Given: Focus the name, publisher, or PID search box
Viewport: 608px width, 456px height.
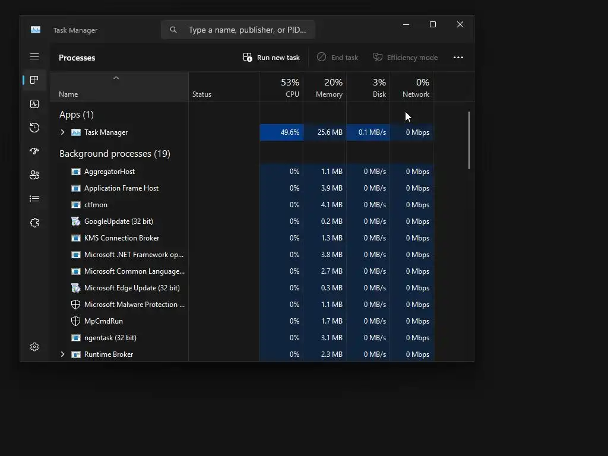Looking at the screenshot, I should click(x=238, y=30).
